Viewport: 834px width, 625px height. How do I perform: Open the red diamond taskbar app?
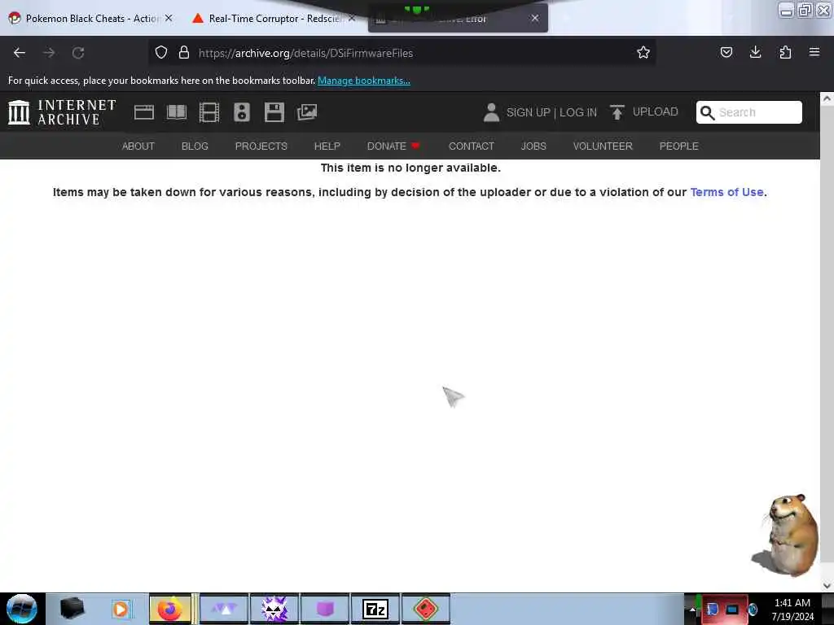[425, 609]
